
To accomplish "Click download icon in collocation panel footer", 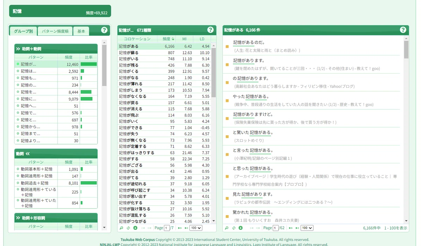I will click(135, 228).
